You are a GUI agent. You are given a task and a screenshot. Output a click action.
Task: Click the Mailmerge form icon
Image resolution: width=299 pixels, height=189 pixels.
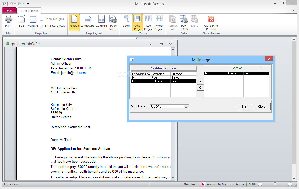point(132,60)
